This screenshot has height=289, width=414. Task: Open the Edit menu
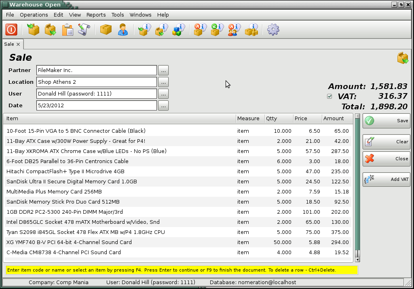(58, 15)
